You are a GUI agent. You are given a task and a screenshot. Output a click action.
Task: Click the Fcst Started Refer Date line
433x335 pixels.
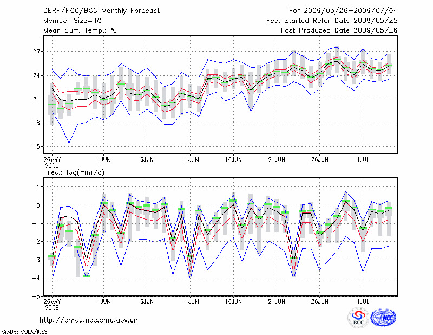[332, 21]
